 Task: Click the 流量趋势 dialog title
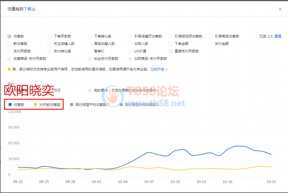(x=16, y=9)
